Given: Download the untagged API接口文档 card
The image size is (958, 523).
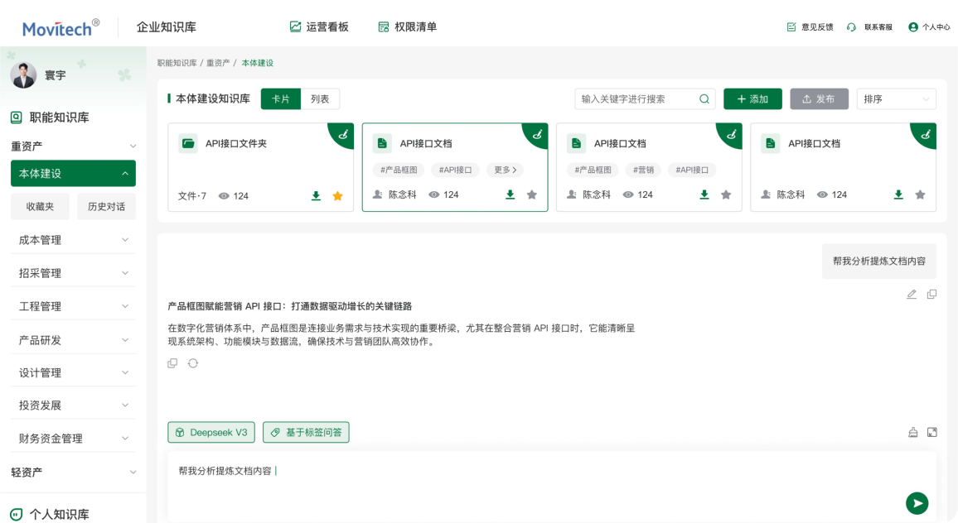Looking at the screenshot, I should pos(898,194).
